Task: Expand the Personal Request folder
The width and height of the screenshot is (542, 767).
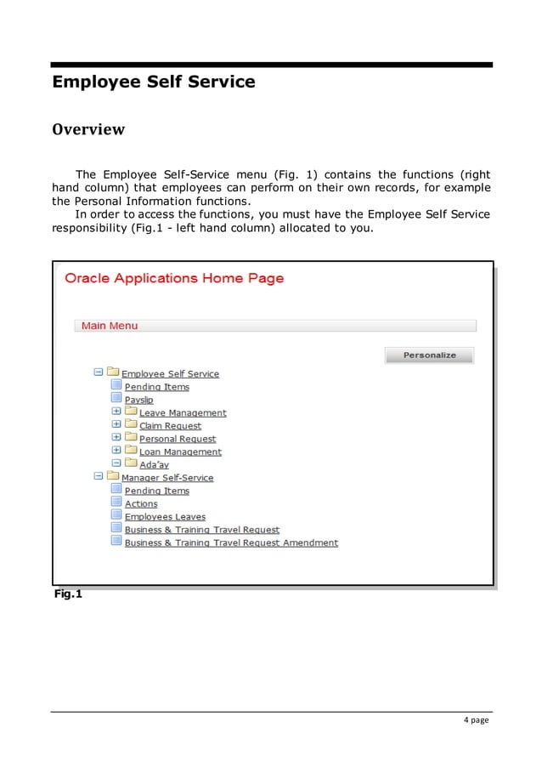Action: pyautogui.click(x=116, y=437)
